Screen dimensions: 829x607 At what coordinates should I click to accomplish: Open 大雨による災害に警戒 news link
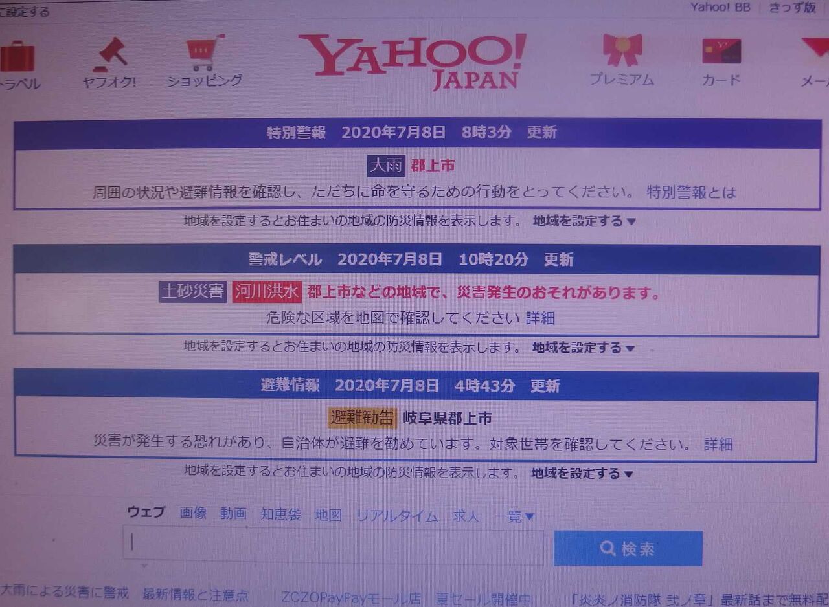pyautogui.click(x=65, y=592)
